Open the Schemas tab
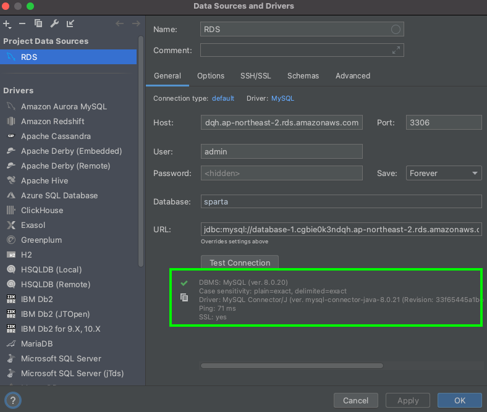This screenshot has height=412, width=487. pos(303,76)
